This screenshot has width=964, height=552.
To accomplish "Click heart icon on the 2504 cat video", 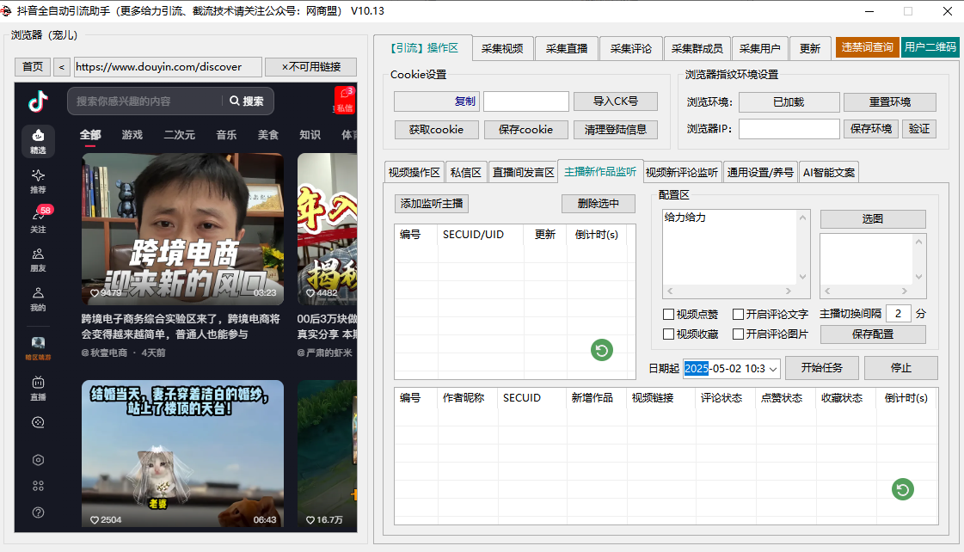I will coord(95,520).
